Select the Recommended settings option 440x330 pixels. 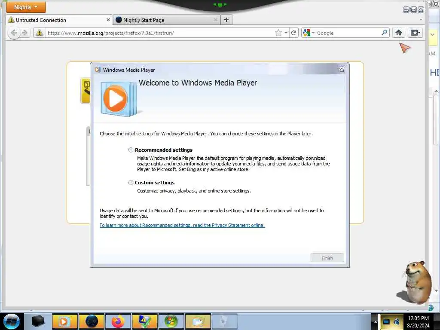coord(131,150)
